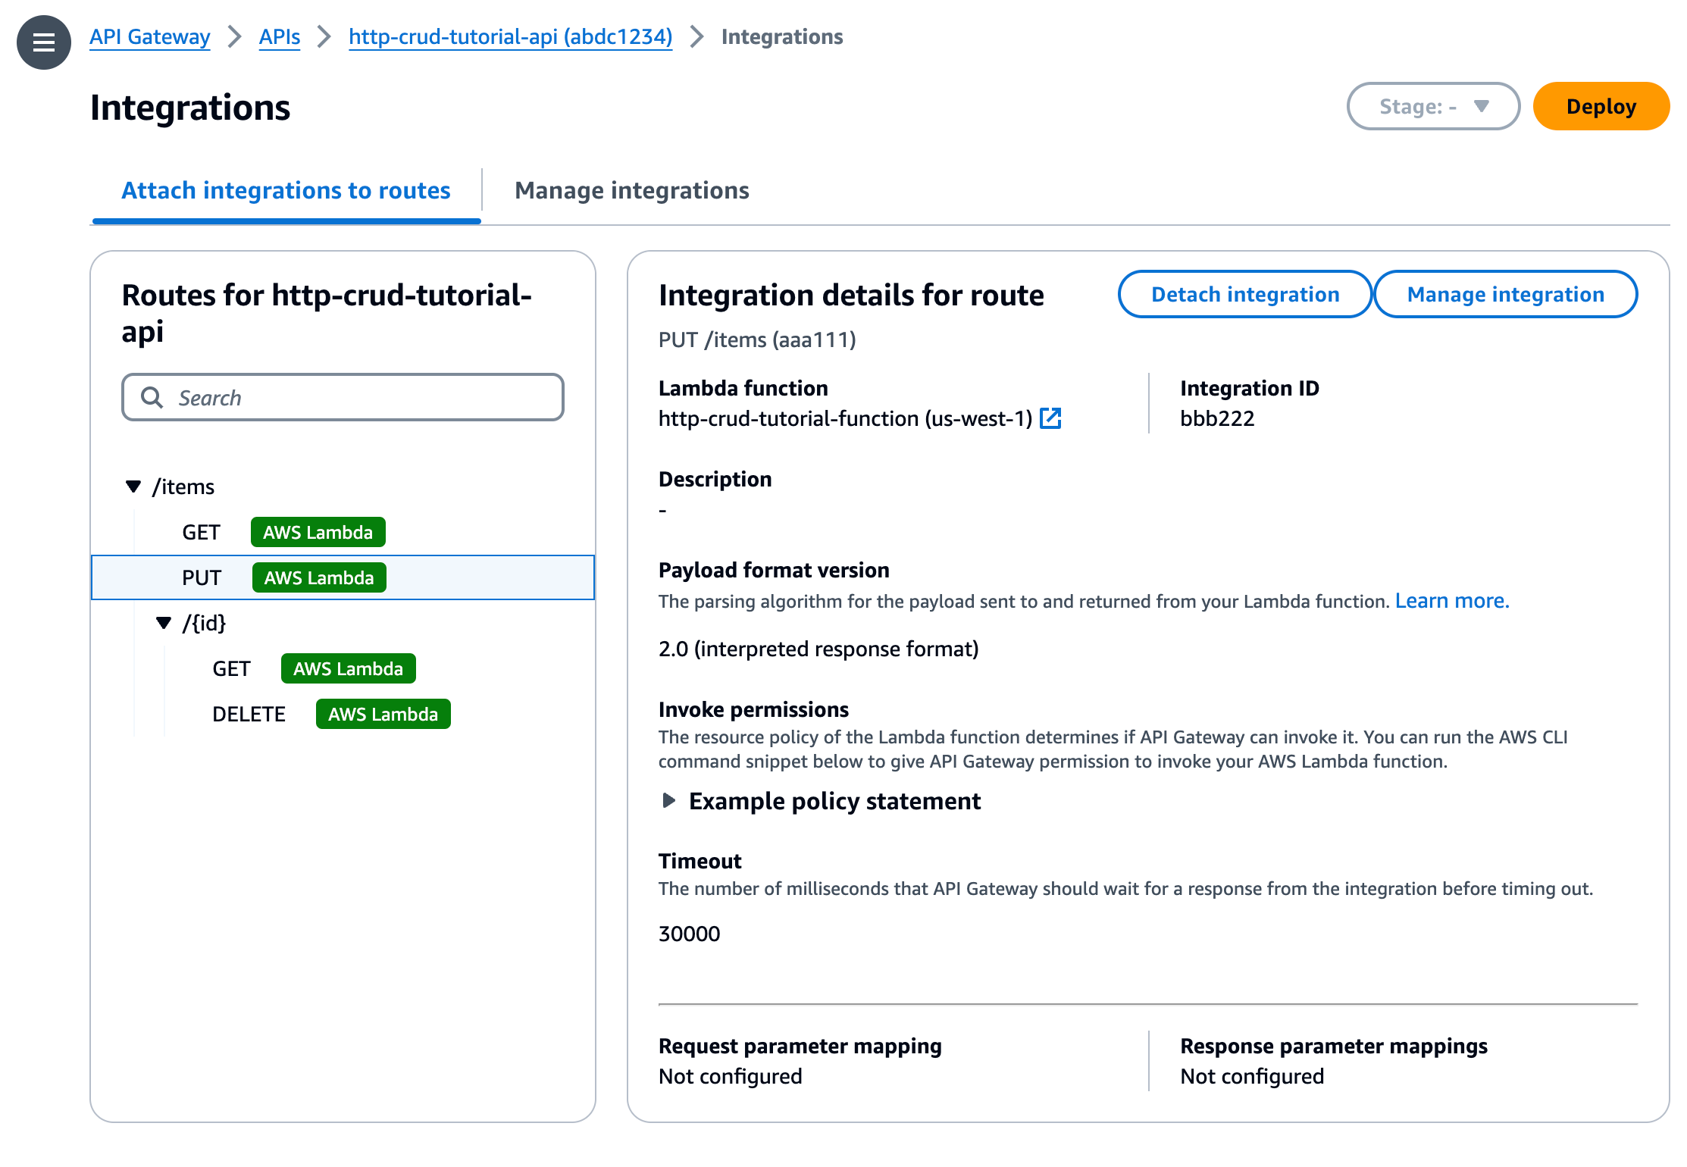Screen dimensions: 1687x1167
Task: Click the Deploy button
Action: point(1600,106)
